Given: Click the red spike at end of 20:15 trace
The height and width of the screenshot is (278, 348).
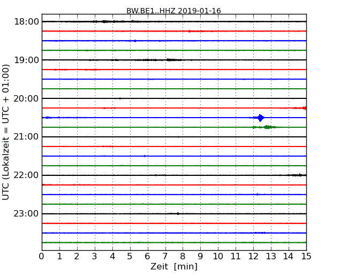Looking at the screenshot, I should [x=305, y=108].
